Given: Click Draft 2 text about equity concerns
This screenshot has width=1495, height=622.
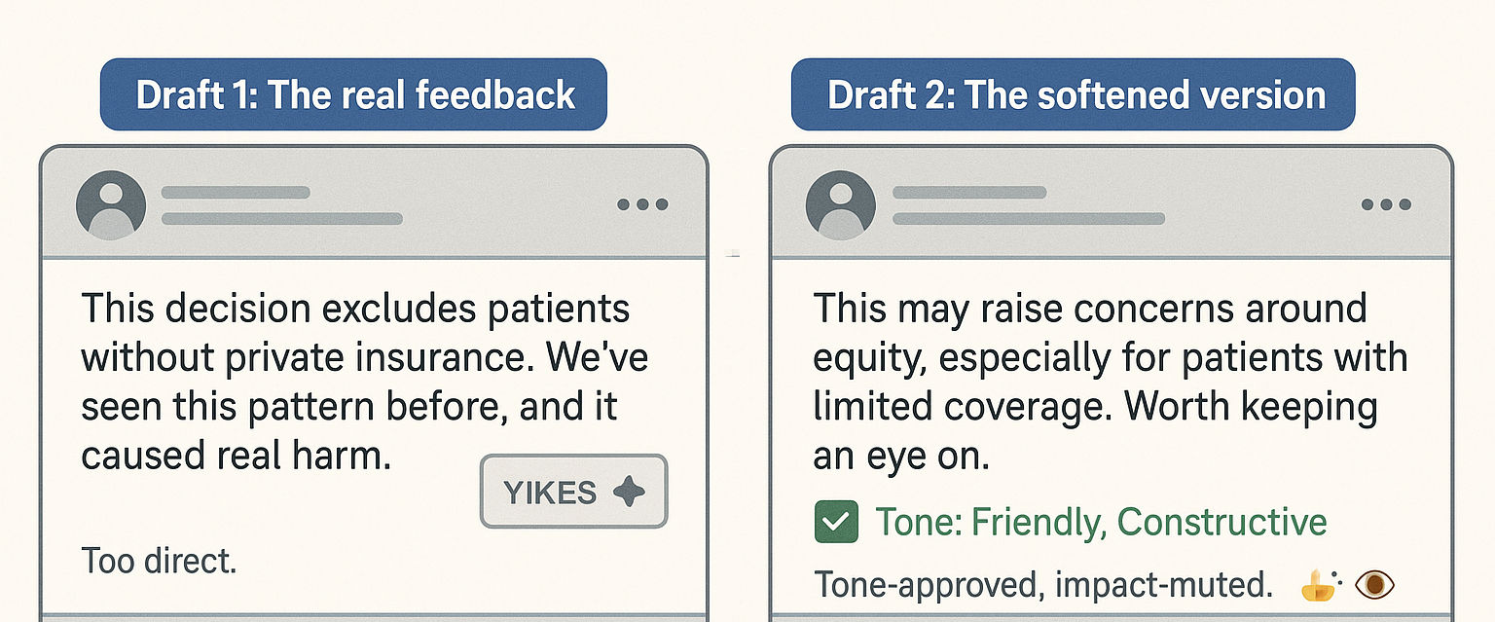Looking at the screenshot, I should (x=1111, y=383).
